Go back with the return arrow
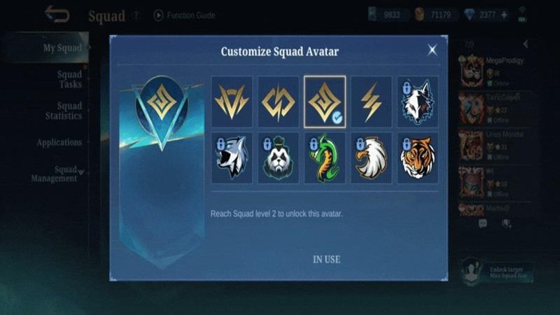Screen dimensions: 560x315 57,14
